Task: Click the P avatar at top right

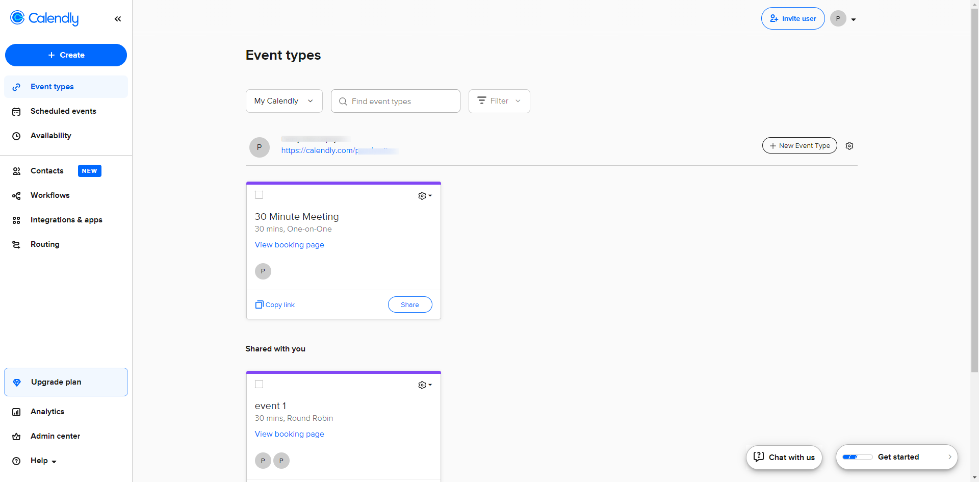Action: click(x=838, y=18)
